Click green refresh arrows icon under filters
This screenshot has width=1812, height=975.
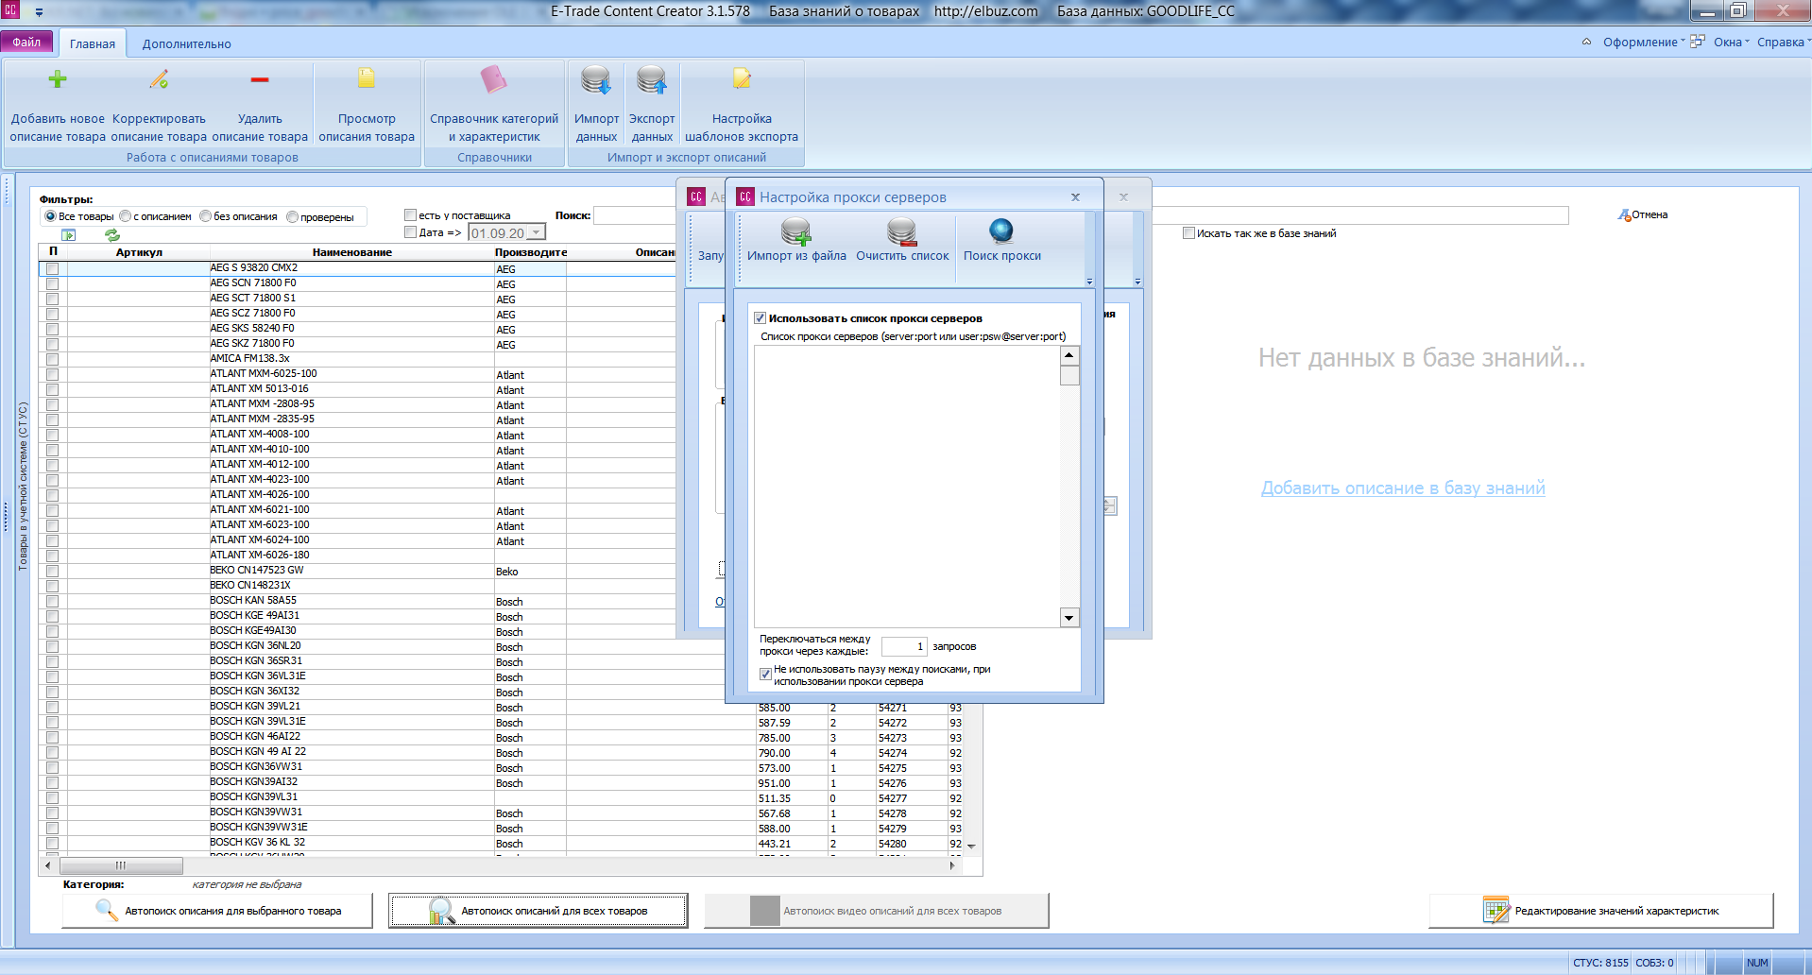pyautogui.click(x=112, y=234)
